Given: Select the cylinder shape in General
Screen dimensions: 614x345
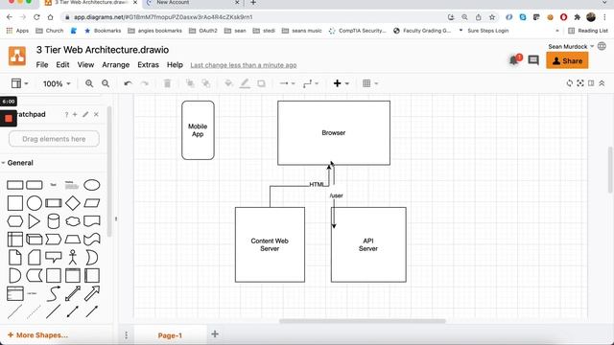Looking at the screenshot, I should 54,221.
